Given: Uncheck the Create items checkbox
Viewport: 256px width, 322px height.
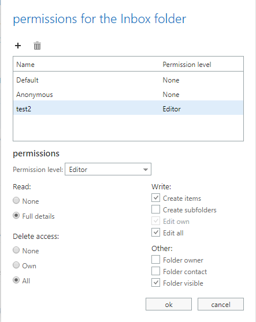Looking at the screenshot, I should click(155, 198).
